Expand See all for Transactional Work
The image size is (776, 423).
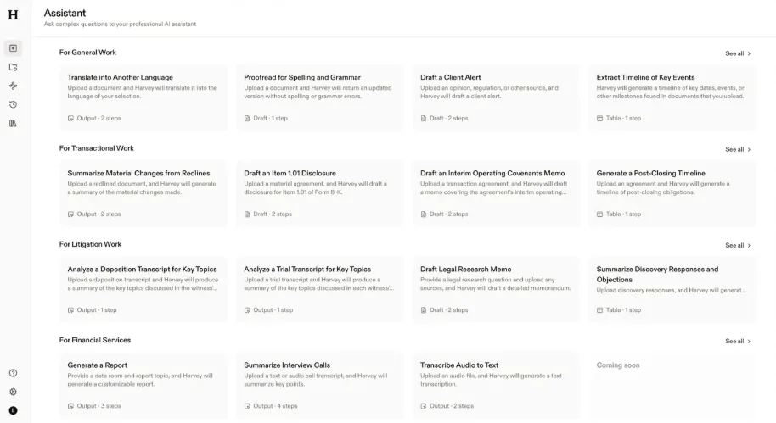pyautogui.click(x=738, y=149)
